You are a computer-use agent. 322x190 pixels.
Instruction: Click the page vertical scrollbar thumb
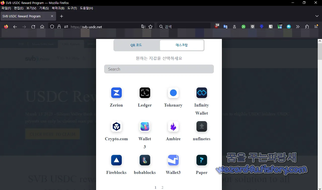(x=320, y=52)
